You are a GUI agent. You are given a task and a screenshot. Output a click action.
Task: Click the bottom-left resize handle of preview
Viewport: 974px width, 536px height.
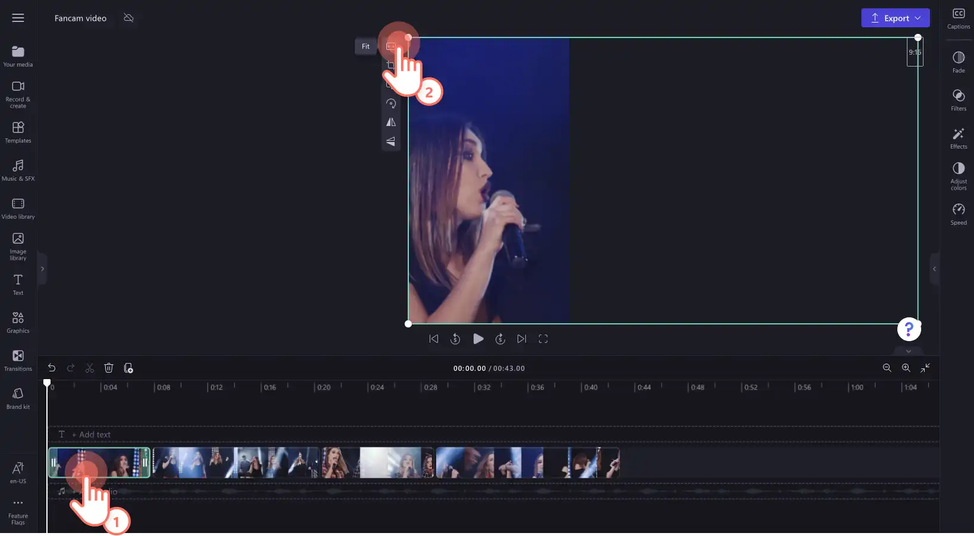tap(408, 324)
